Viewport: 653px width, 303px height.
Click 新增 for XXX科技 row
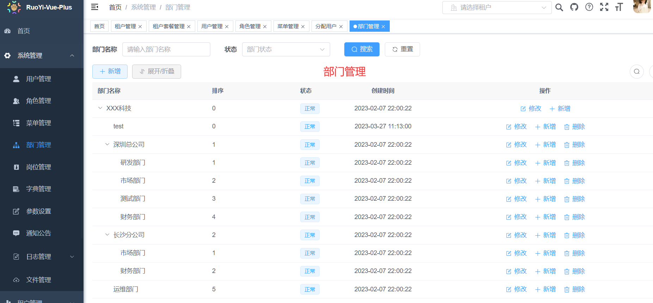[560, 109]
